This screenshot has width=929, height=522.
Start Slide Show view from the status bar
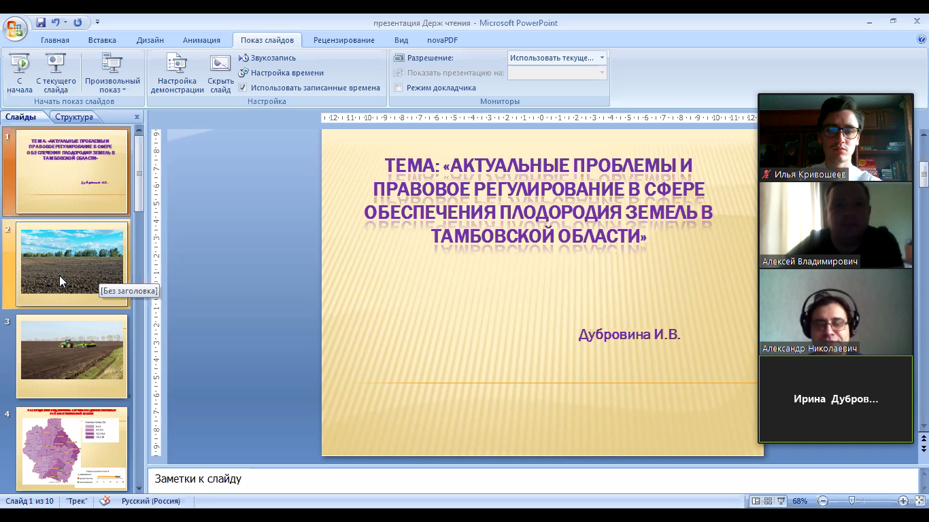pyautogui.click(x=781, y=501)
